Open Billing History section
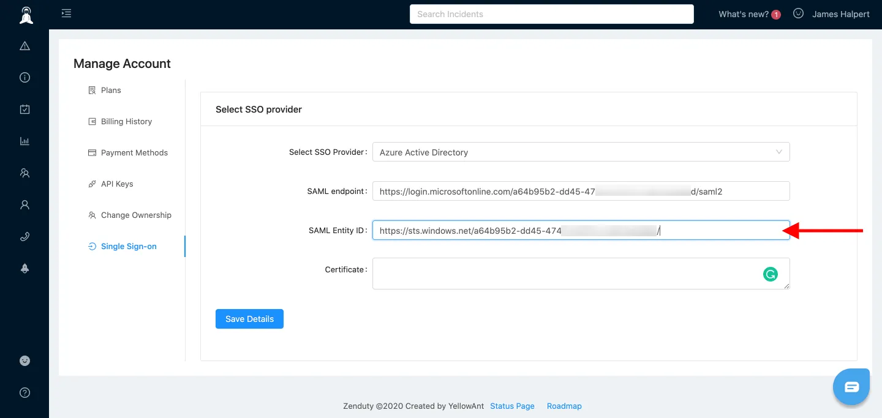 pos(126,121)
